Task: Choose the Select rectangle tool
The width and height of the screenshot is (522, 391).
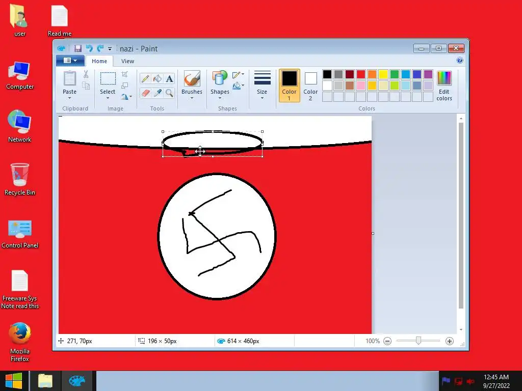Action: 108,78
